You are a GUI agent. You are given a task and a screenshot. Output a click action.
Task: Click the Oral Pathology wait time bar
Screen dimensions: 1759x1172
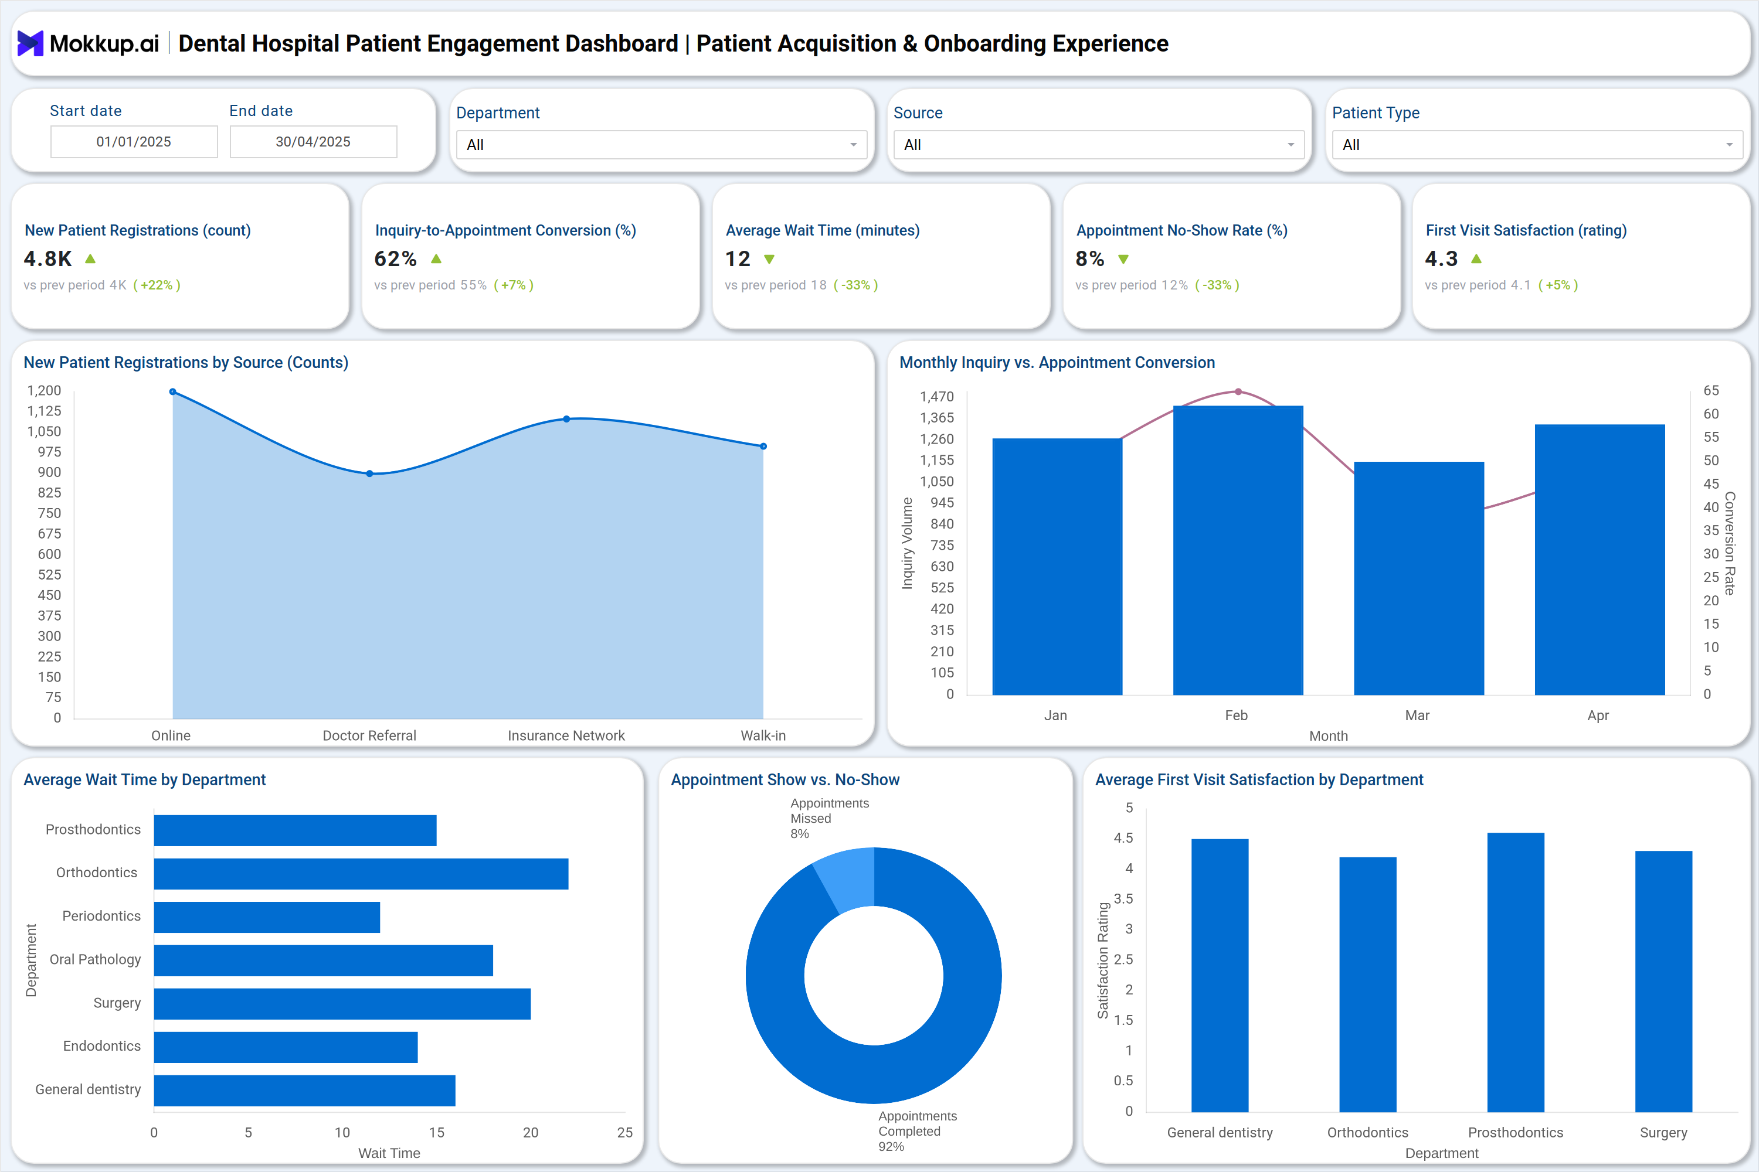[324, 960]
